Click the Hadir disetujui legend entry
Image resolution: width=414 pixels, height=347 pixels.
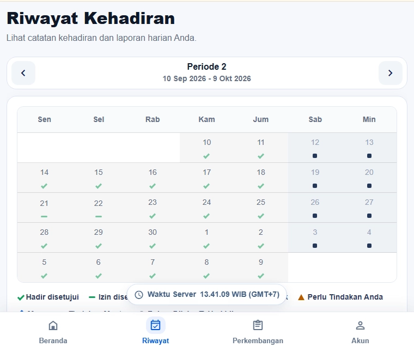click(48, 297)
